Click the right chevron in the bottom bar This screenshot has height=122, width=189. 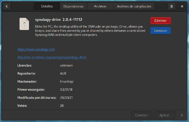182,115
